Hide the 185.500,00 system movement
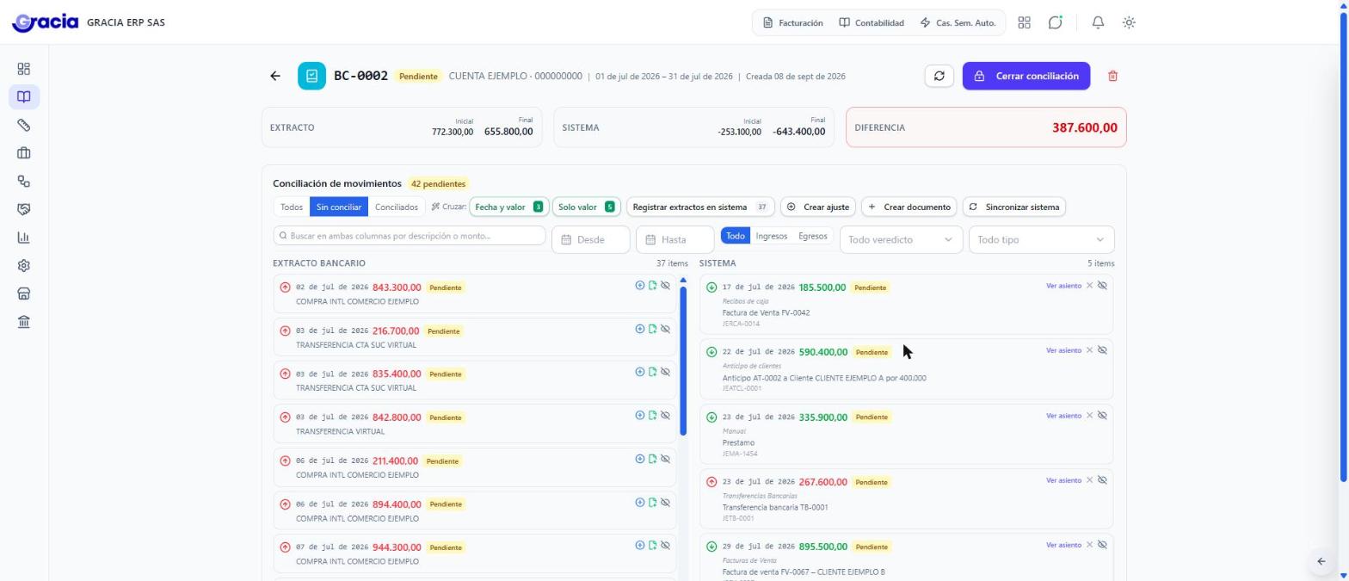 pos(1102,285)
